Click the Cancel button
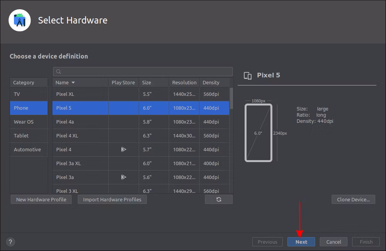Screen dimensions: 386x251 [x=334, y=242]
